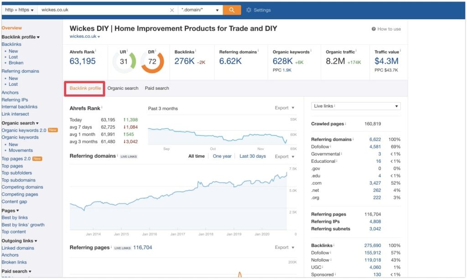Click Nofollow backlinks count 119,018

point(373,260)
